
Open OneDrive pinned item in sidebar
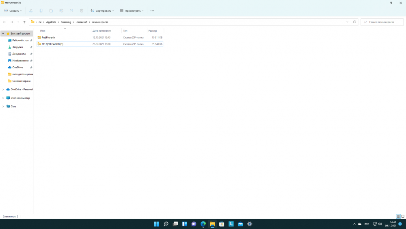pyautogui.click(x=17, y=68)
